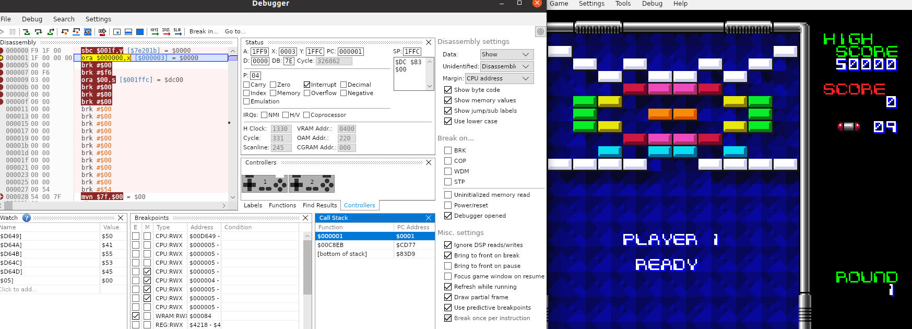912x329 pixels.
Task: Run one CPU cycle icon
Action: 102,32
